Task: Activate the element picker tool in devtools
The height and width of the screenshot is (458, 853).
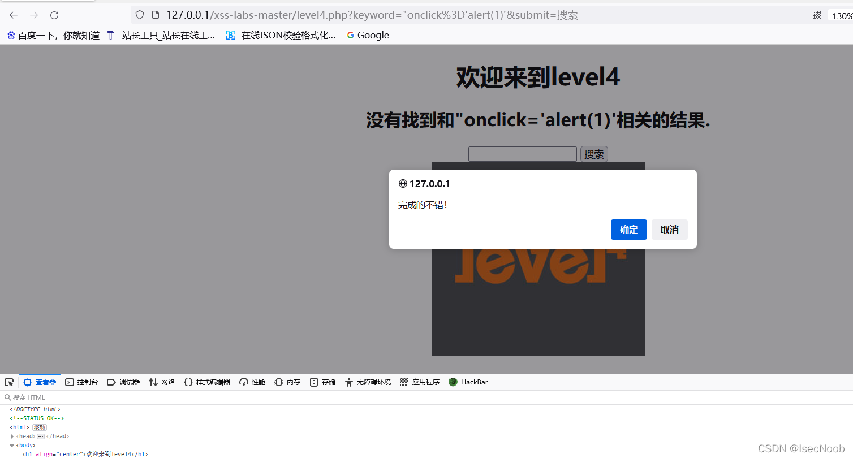Action: pos(8,382)
